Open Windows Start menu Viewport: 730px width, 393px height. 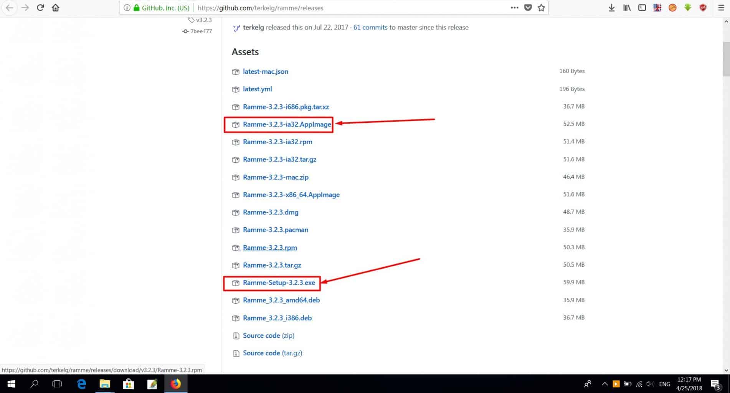(x=11, y=384)
